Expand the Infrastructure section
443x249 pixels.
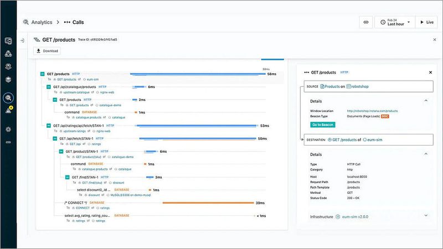point(426,216)
